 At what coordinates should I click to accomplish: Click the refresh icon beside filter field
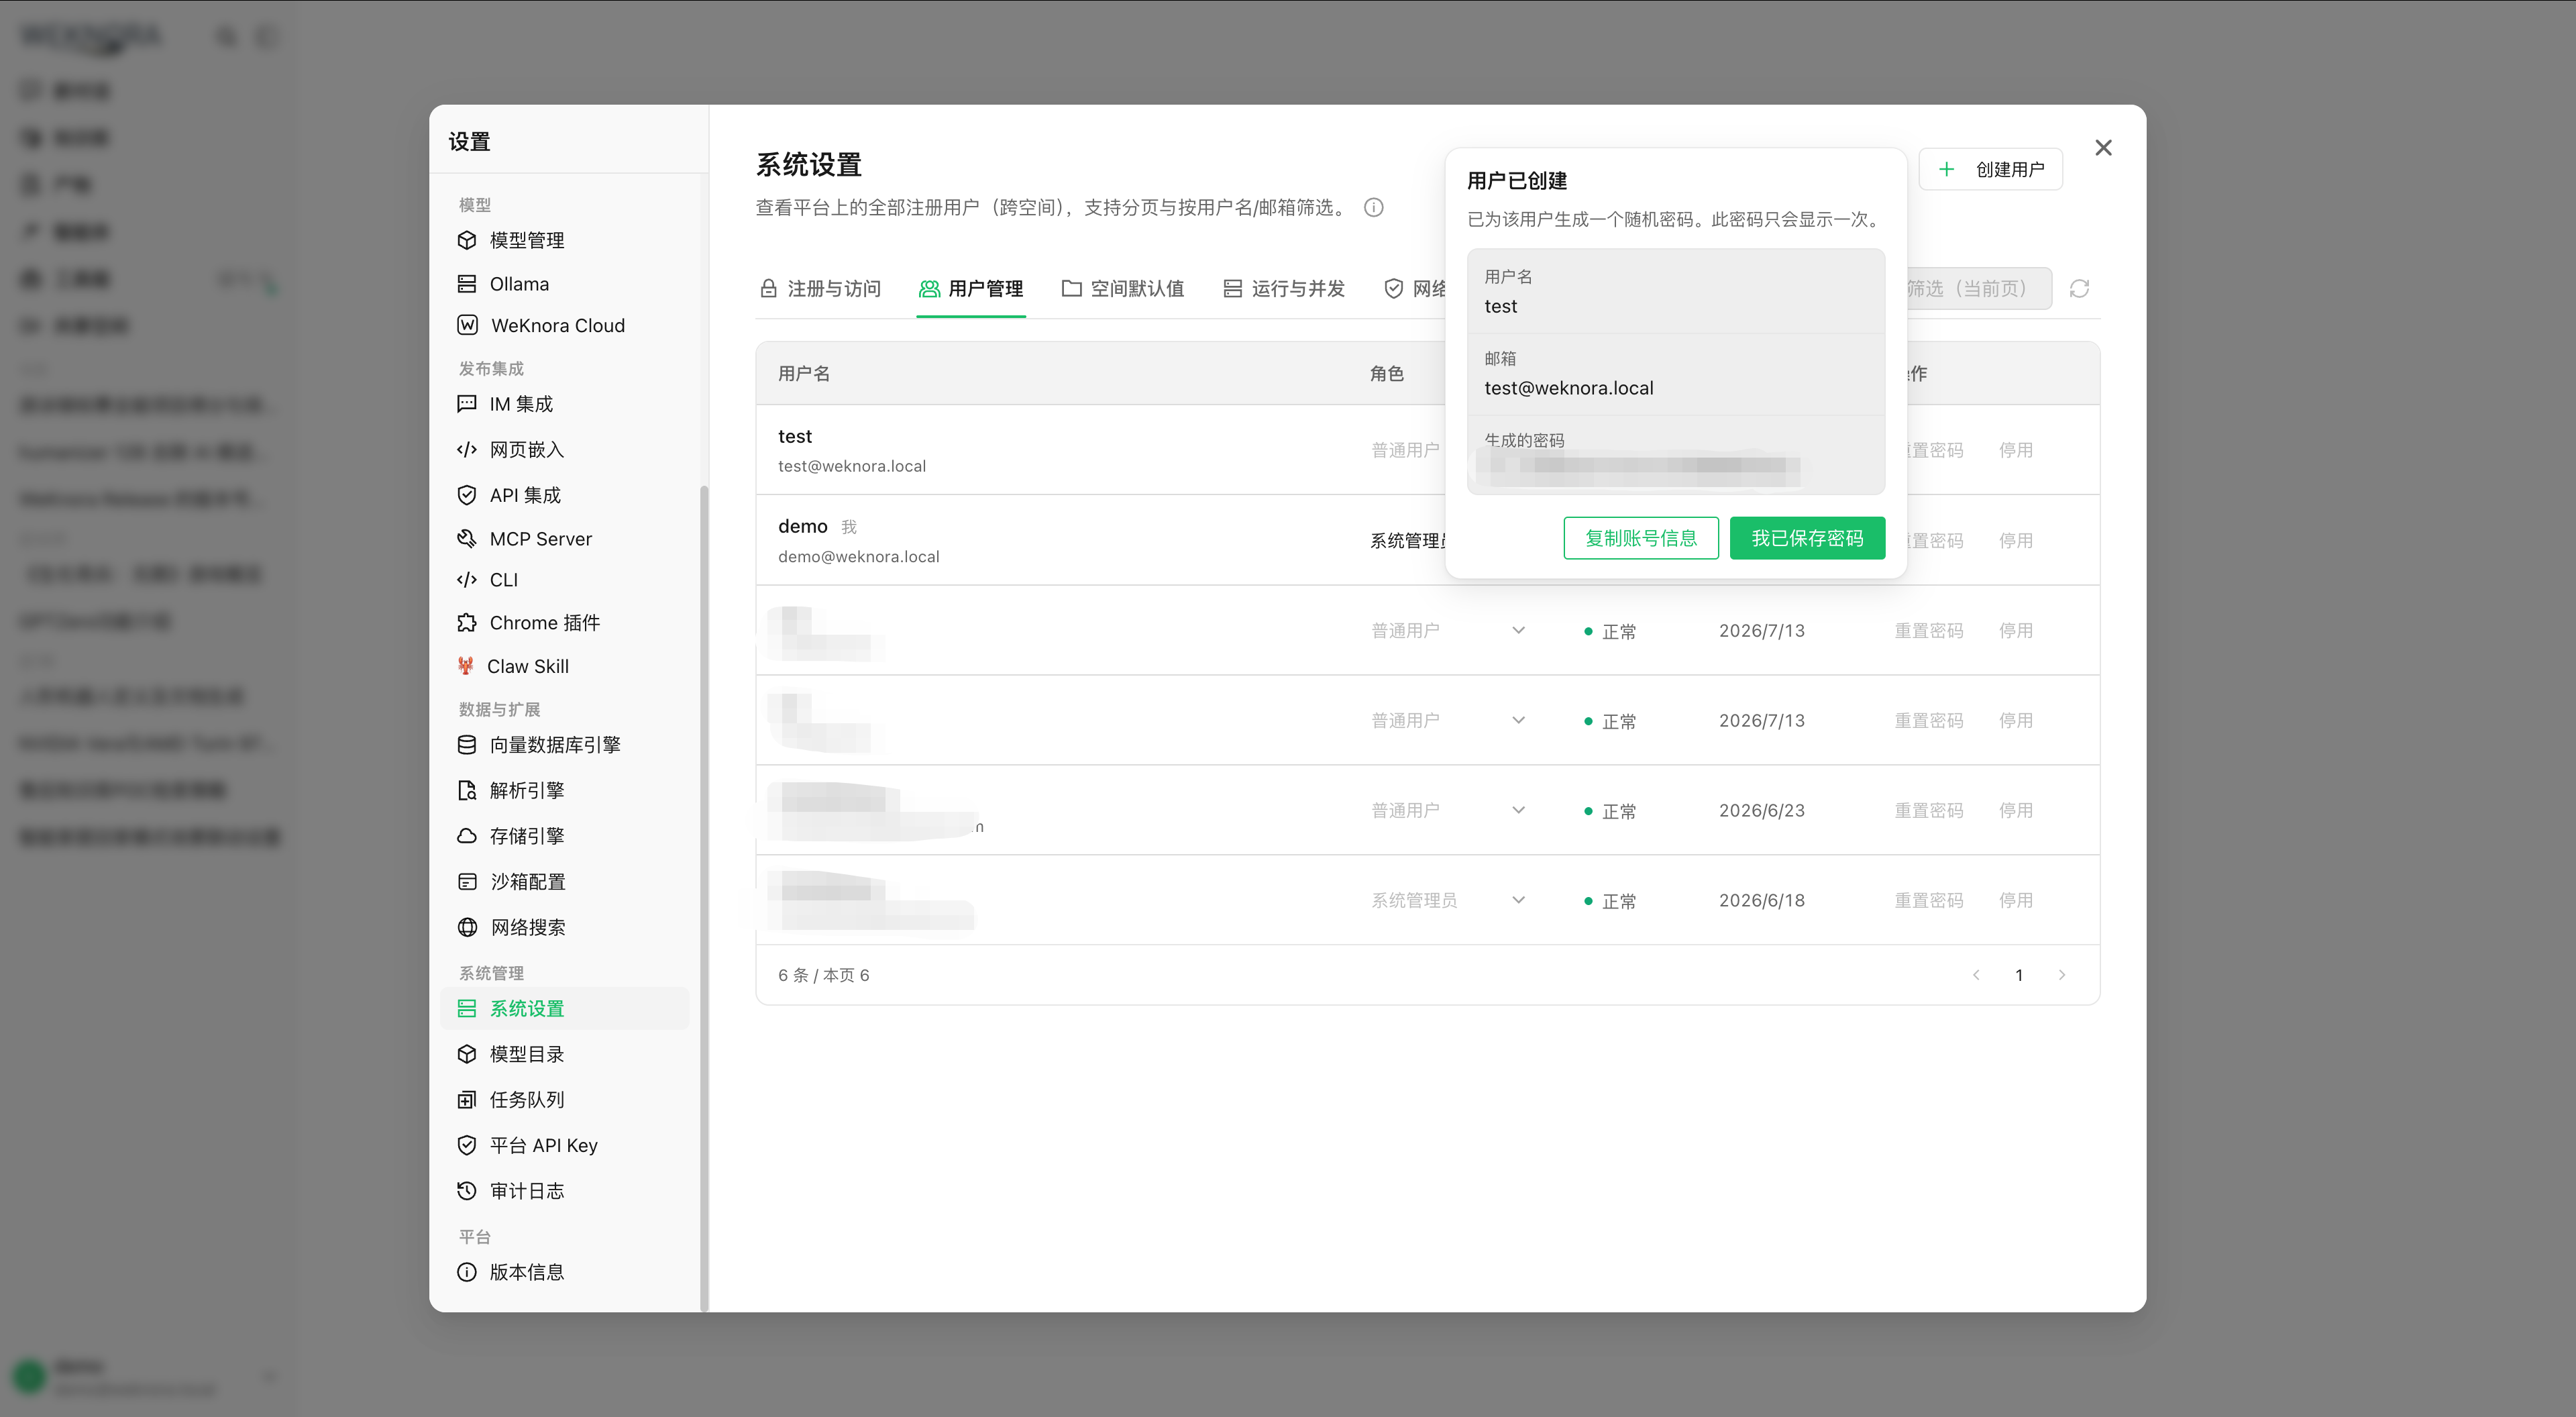pos(2079,289)
